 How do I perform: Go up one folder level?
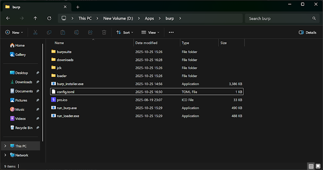[35, 18]
